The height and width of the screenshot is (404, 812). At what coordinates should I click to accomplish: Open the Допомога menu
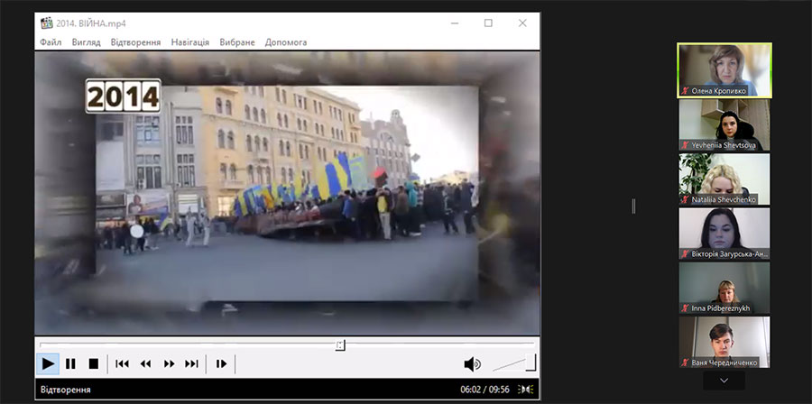click(x=286, y=42)
